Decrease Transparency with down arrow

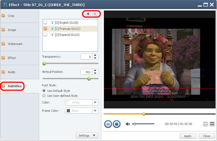[x=95, y=58]
